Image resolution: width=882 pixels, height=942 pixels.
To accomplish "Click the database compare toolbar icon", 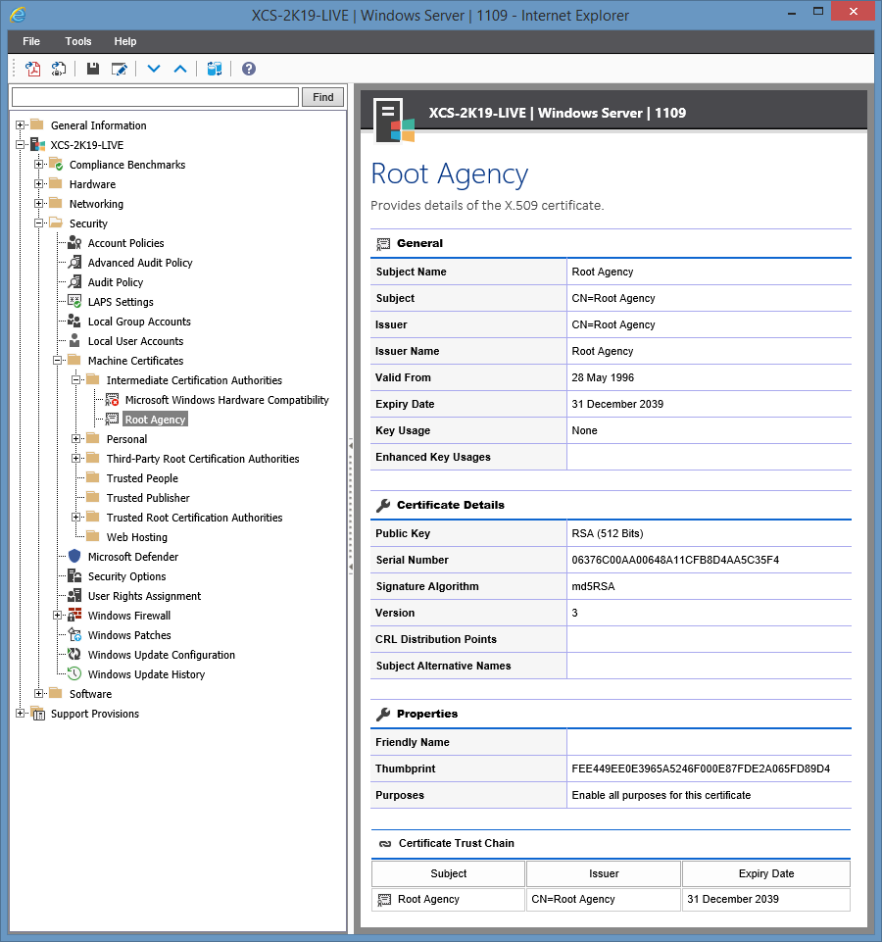I will 215,69.
